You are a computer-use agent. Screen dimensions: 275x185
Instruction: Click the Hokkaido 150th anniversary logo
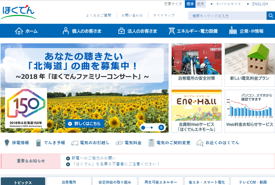(26, 108)
